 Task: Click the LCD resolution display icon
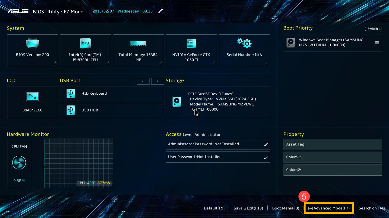[x=32, y=96]
